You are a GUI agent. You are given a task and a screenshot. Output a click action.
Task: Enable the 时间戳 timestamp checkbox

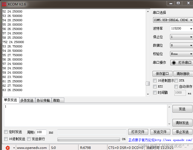click(155, 92)
